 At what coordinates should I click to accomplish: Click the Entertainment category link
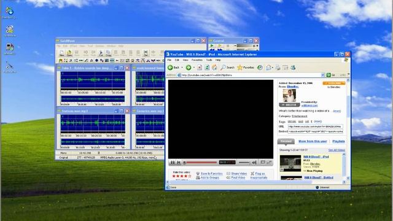[300, 116]
